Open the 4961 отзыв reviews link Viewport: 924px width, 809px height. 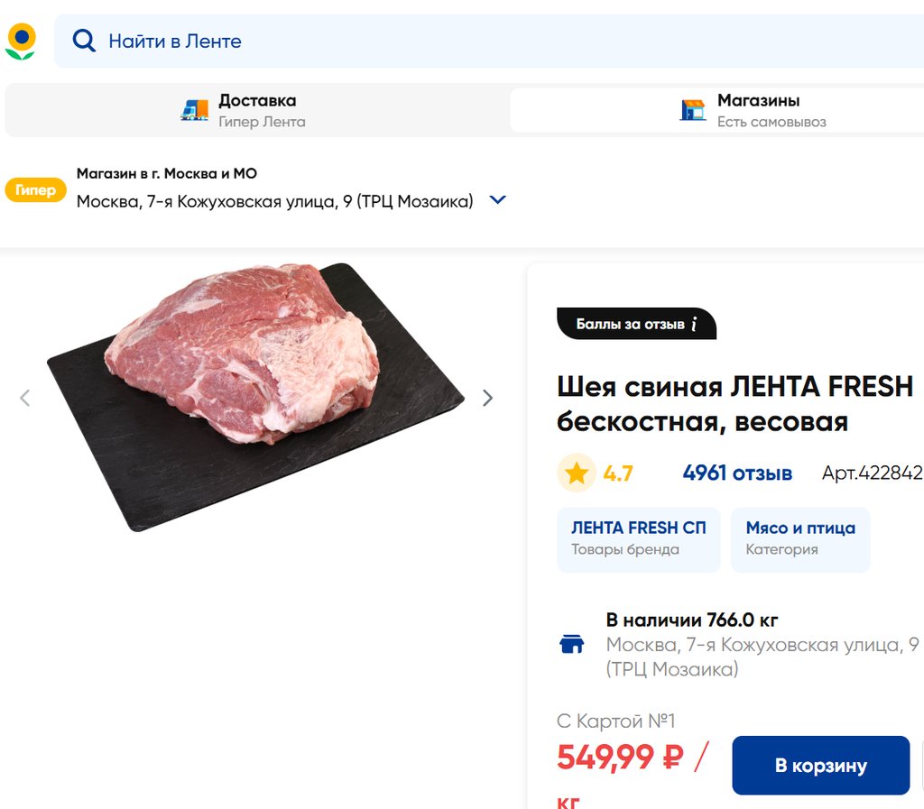point(737,473)
